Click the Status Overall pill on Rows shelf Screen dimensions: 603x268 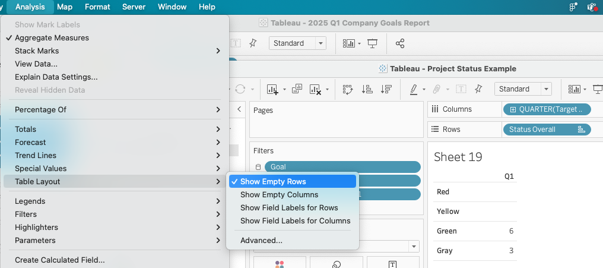(547, 130)
